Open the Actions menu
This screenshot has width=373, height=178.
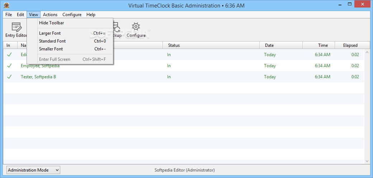[x=50, y=14]
